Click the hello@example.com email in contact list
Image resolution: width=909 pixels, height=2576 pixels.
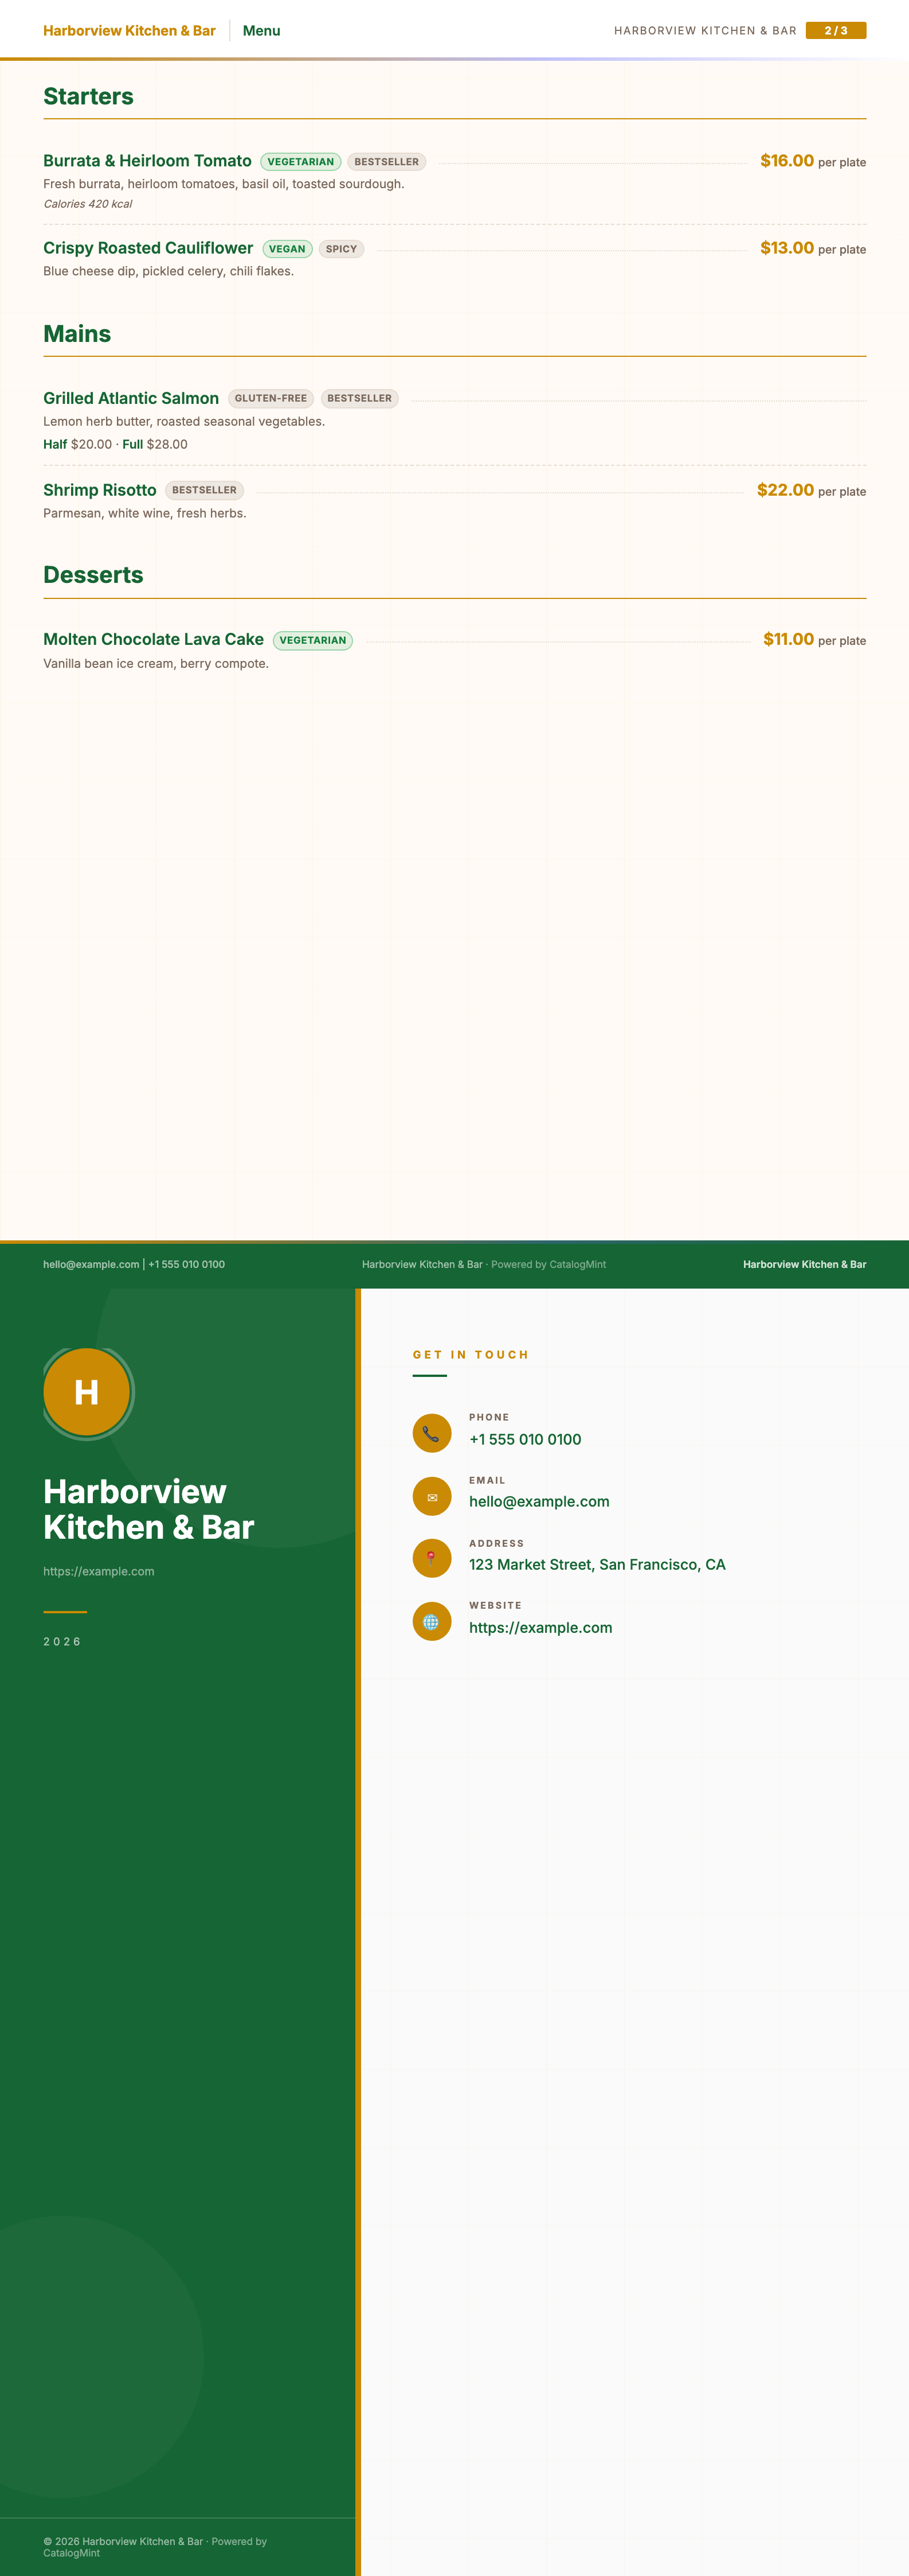[x=539, y=1501]
